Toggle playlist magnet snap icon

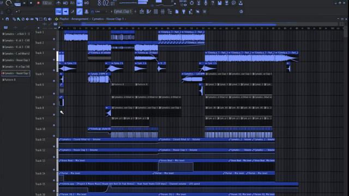(x=7, y=19)
